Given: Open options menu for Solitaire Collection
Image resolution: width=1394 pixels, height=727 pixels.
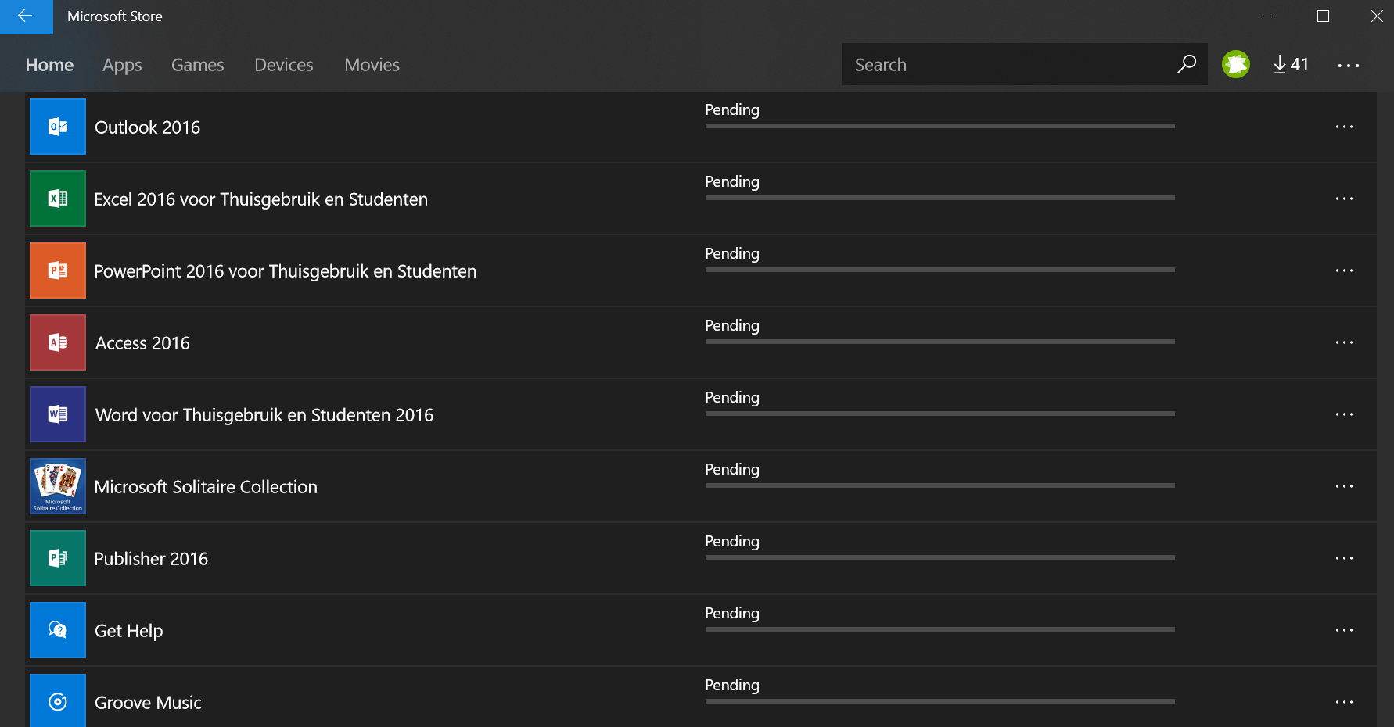Looking at the screenshot, I should coord(1344,486).
